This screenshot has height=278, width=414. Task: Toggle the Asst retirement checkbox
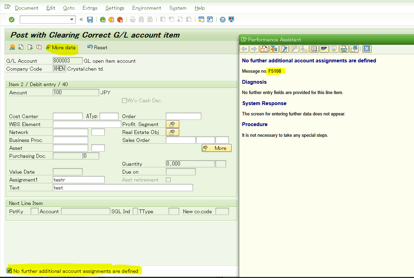168,180
